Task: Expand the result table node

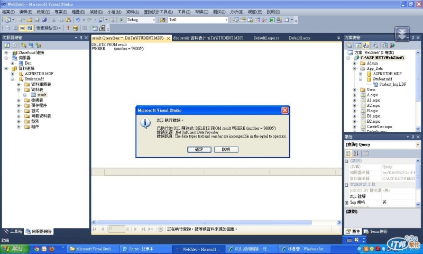Action: coord(25,95)
